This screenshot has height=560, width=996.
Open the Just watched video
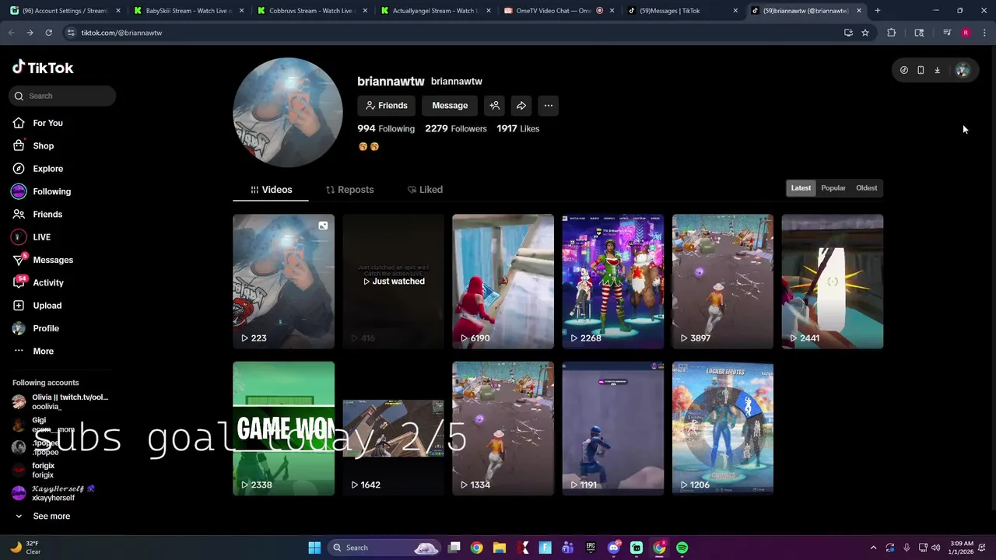393,282
